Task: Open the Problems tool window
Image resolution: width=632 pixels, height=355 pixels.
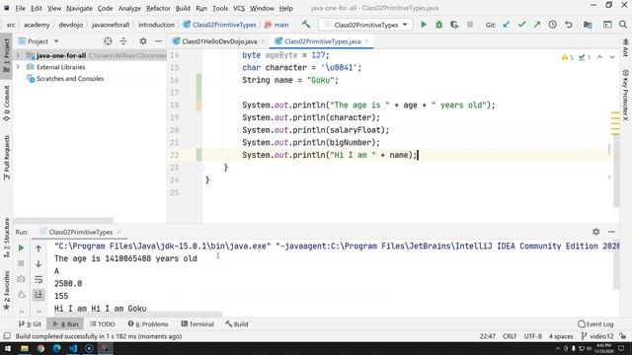Action: pyautogui.click(x=147, y=323)
